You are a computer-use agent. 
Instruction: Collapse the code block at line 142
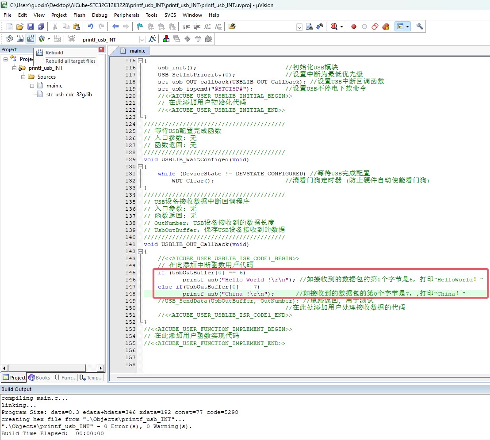[140, 251]
